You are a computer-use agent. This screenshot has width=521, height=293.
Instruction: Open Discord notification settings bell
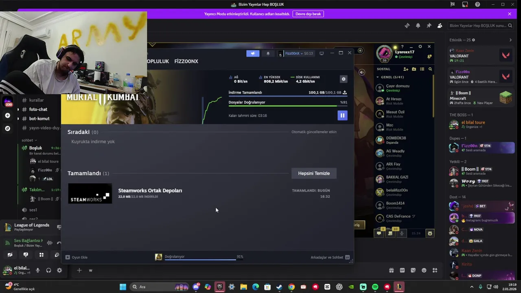coord(418,26)
